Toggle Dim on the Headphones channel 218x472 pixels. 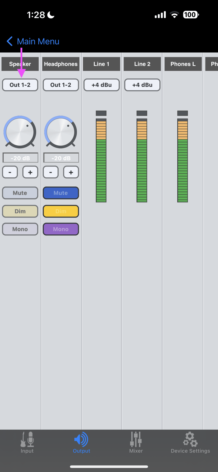(x=61, y=211)
